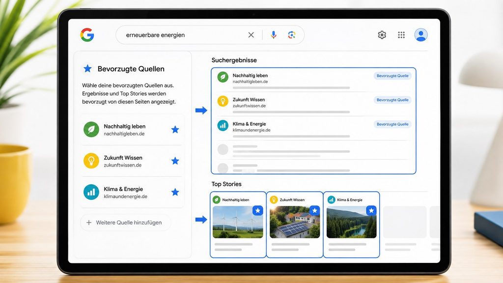The width and height of the screenshot is (503, 283).
Task: Click klimaundenergie.de URL in search results
Action: point(251,130)
